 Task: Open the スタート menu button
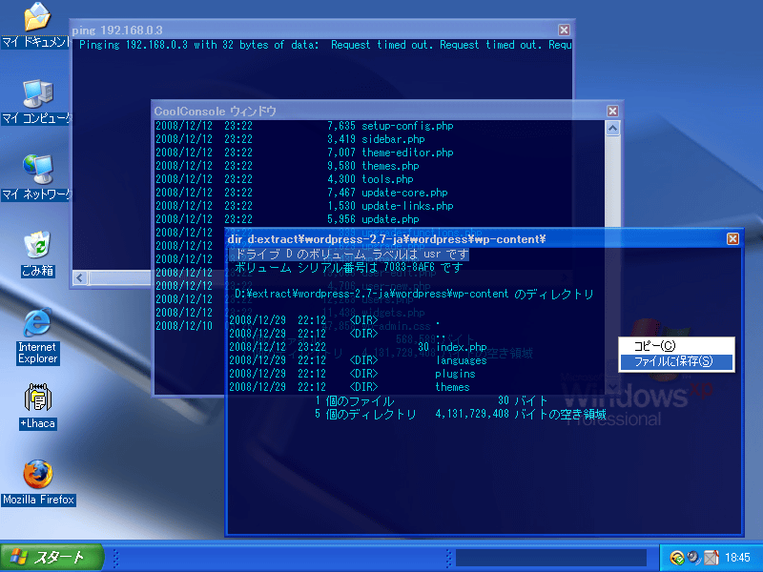pyautogui.click(x=52, y=558)
